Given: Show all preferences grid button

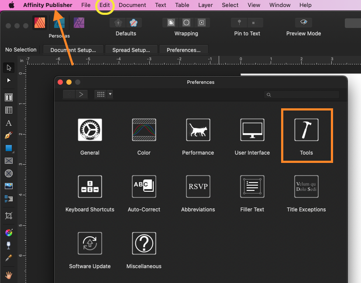Looking at the screenshot, I should (101, 94).
